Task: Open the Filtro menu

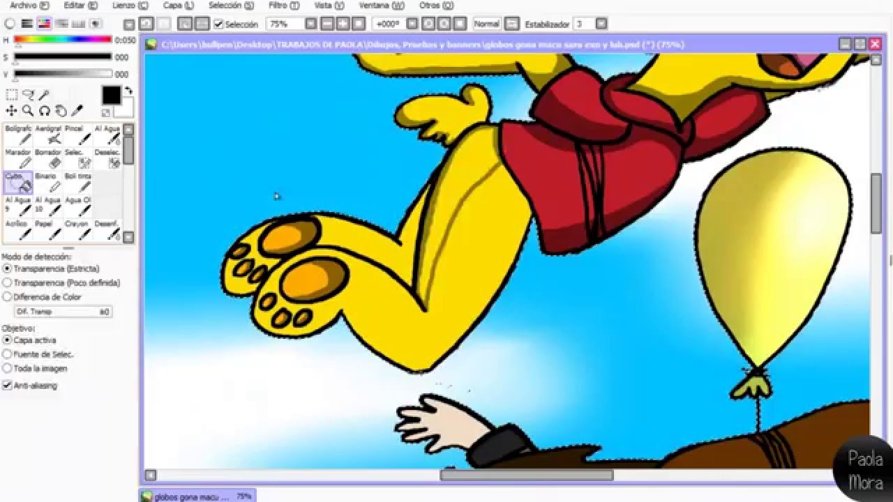Action: pyautogui.click(x=284, y=5)
